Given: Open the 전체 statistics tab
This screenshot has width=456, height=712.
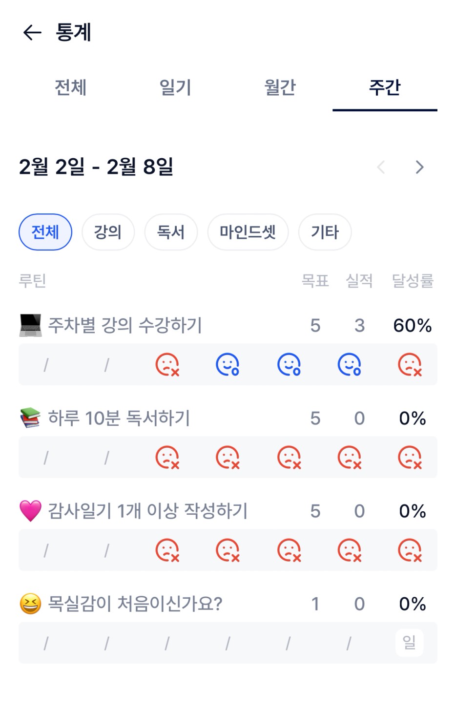Looking at the screenshot, I should [71, 88].
